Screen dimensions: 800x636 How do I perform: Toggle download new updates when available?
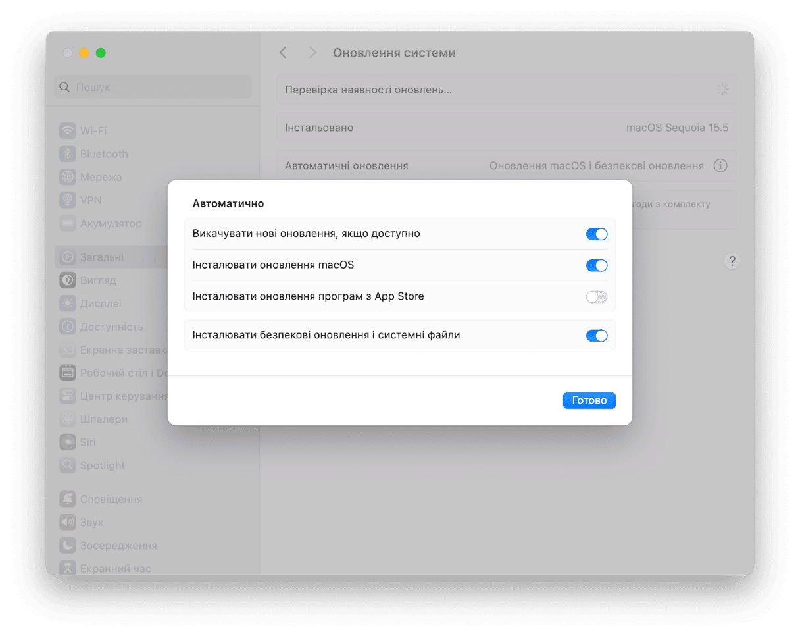coord(596,234)
